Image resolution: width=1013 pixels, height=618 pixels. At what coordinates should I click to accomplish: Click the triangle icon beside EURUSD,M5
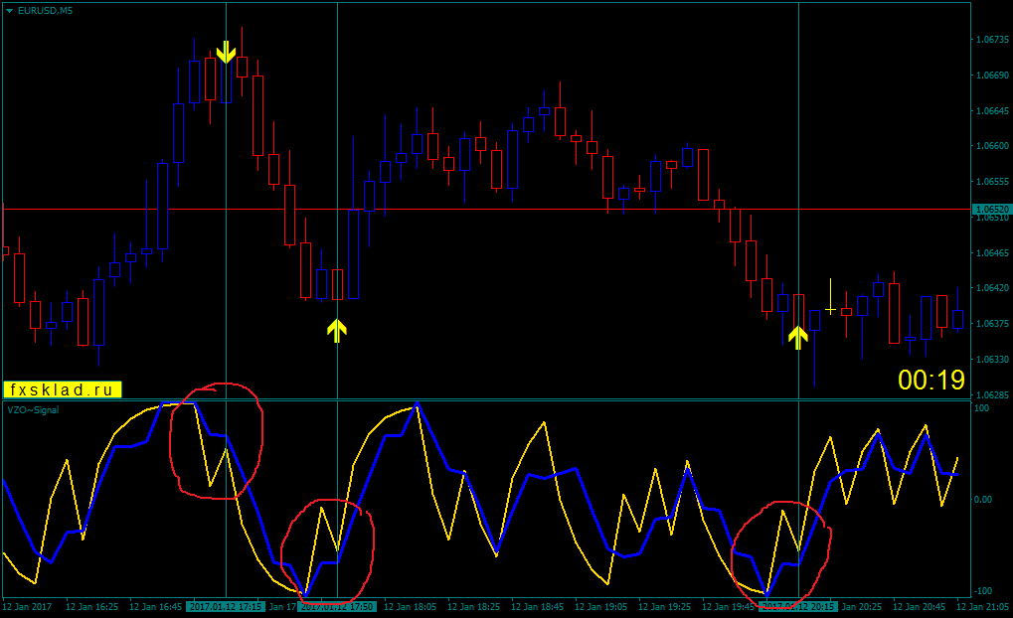point(9,10)
